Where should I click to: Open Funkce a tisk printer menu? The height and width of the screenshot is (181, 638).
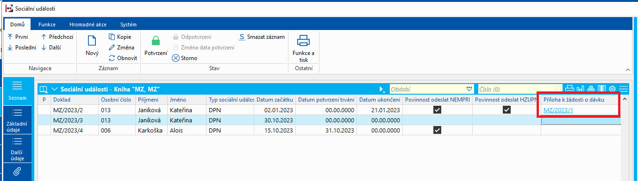coord(303,48)
